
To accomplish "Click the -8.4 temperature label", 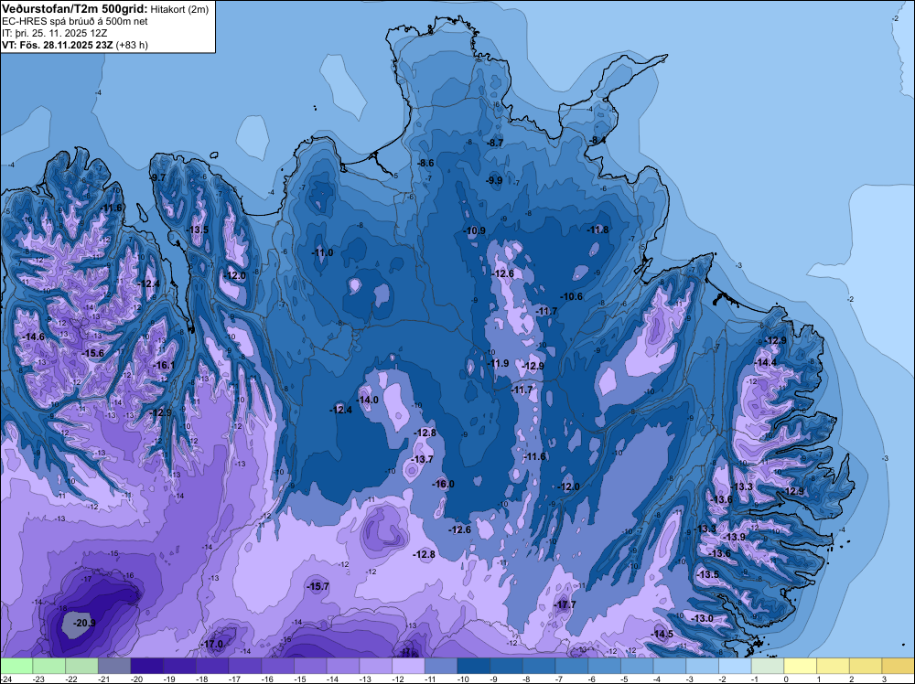I will point(597,140).
